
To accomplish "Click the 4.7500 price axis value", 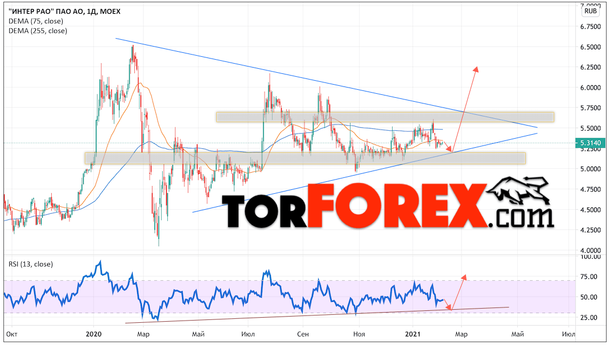I will [590, 190].
